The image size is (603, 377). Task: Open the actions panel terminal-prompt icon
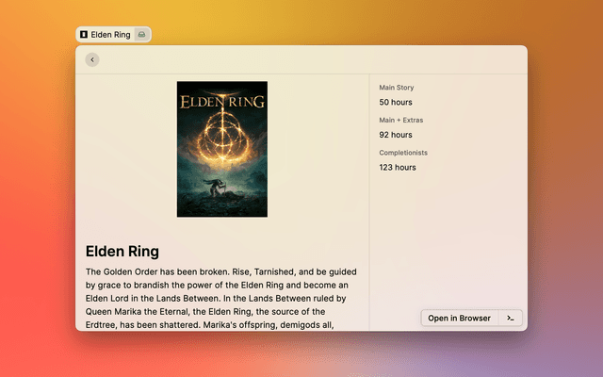(x=510, y=319)
